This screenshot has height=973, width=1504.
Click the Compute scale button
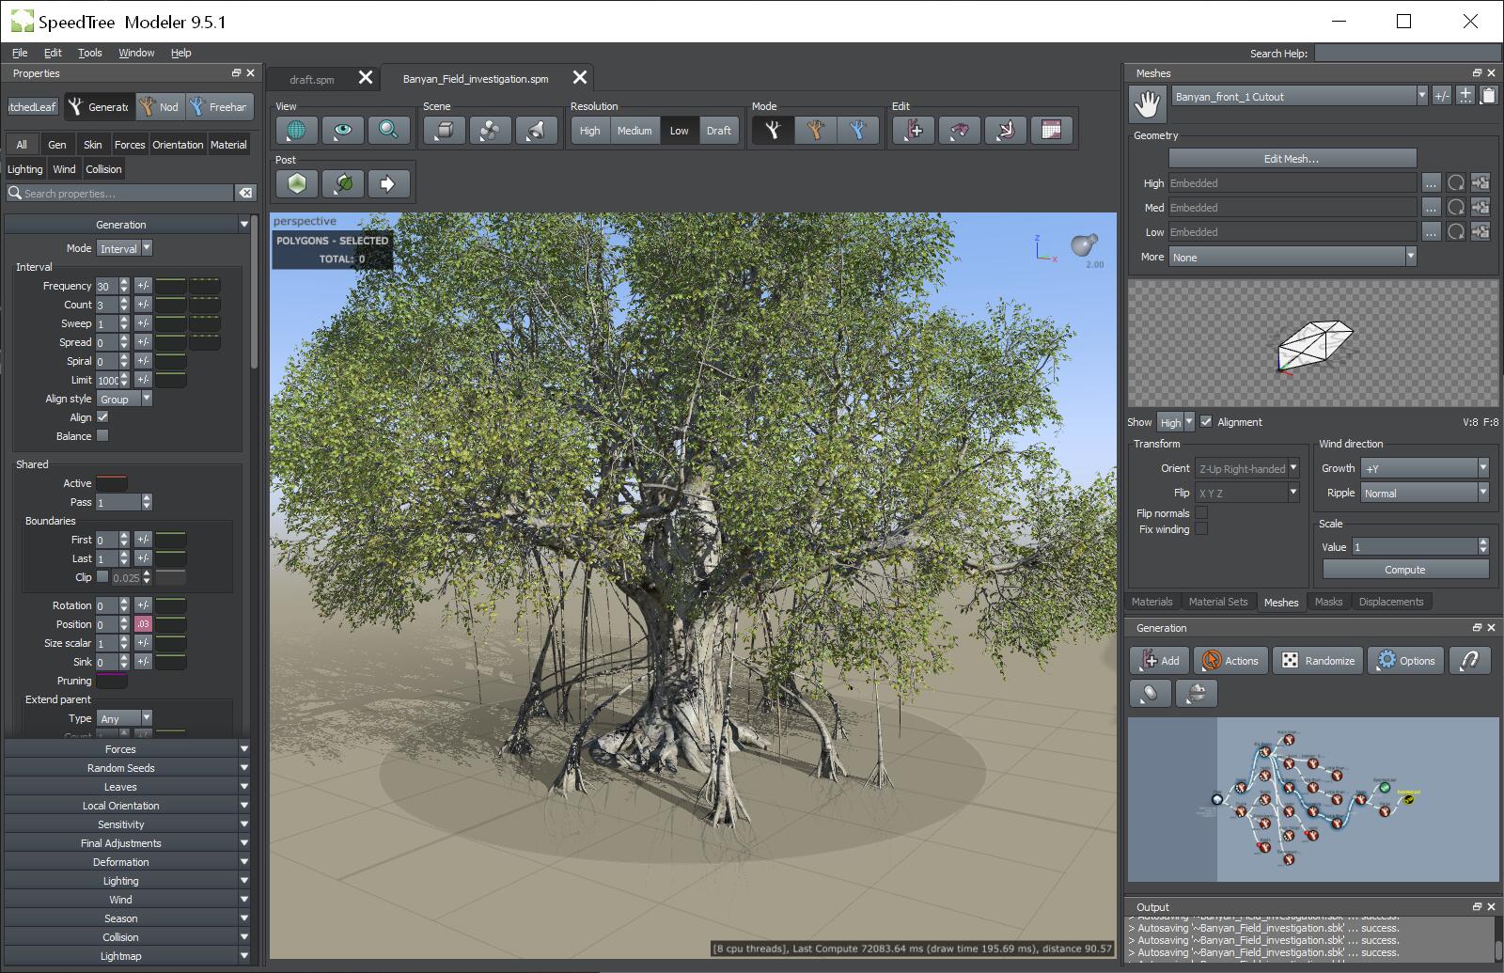point(1405,570)
